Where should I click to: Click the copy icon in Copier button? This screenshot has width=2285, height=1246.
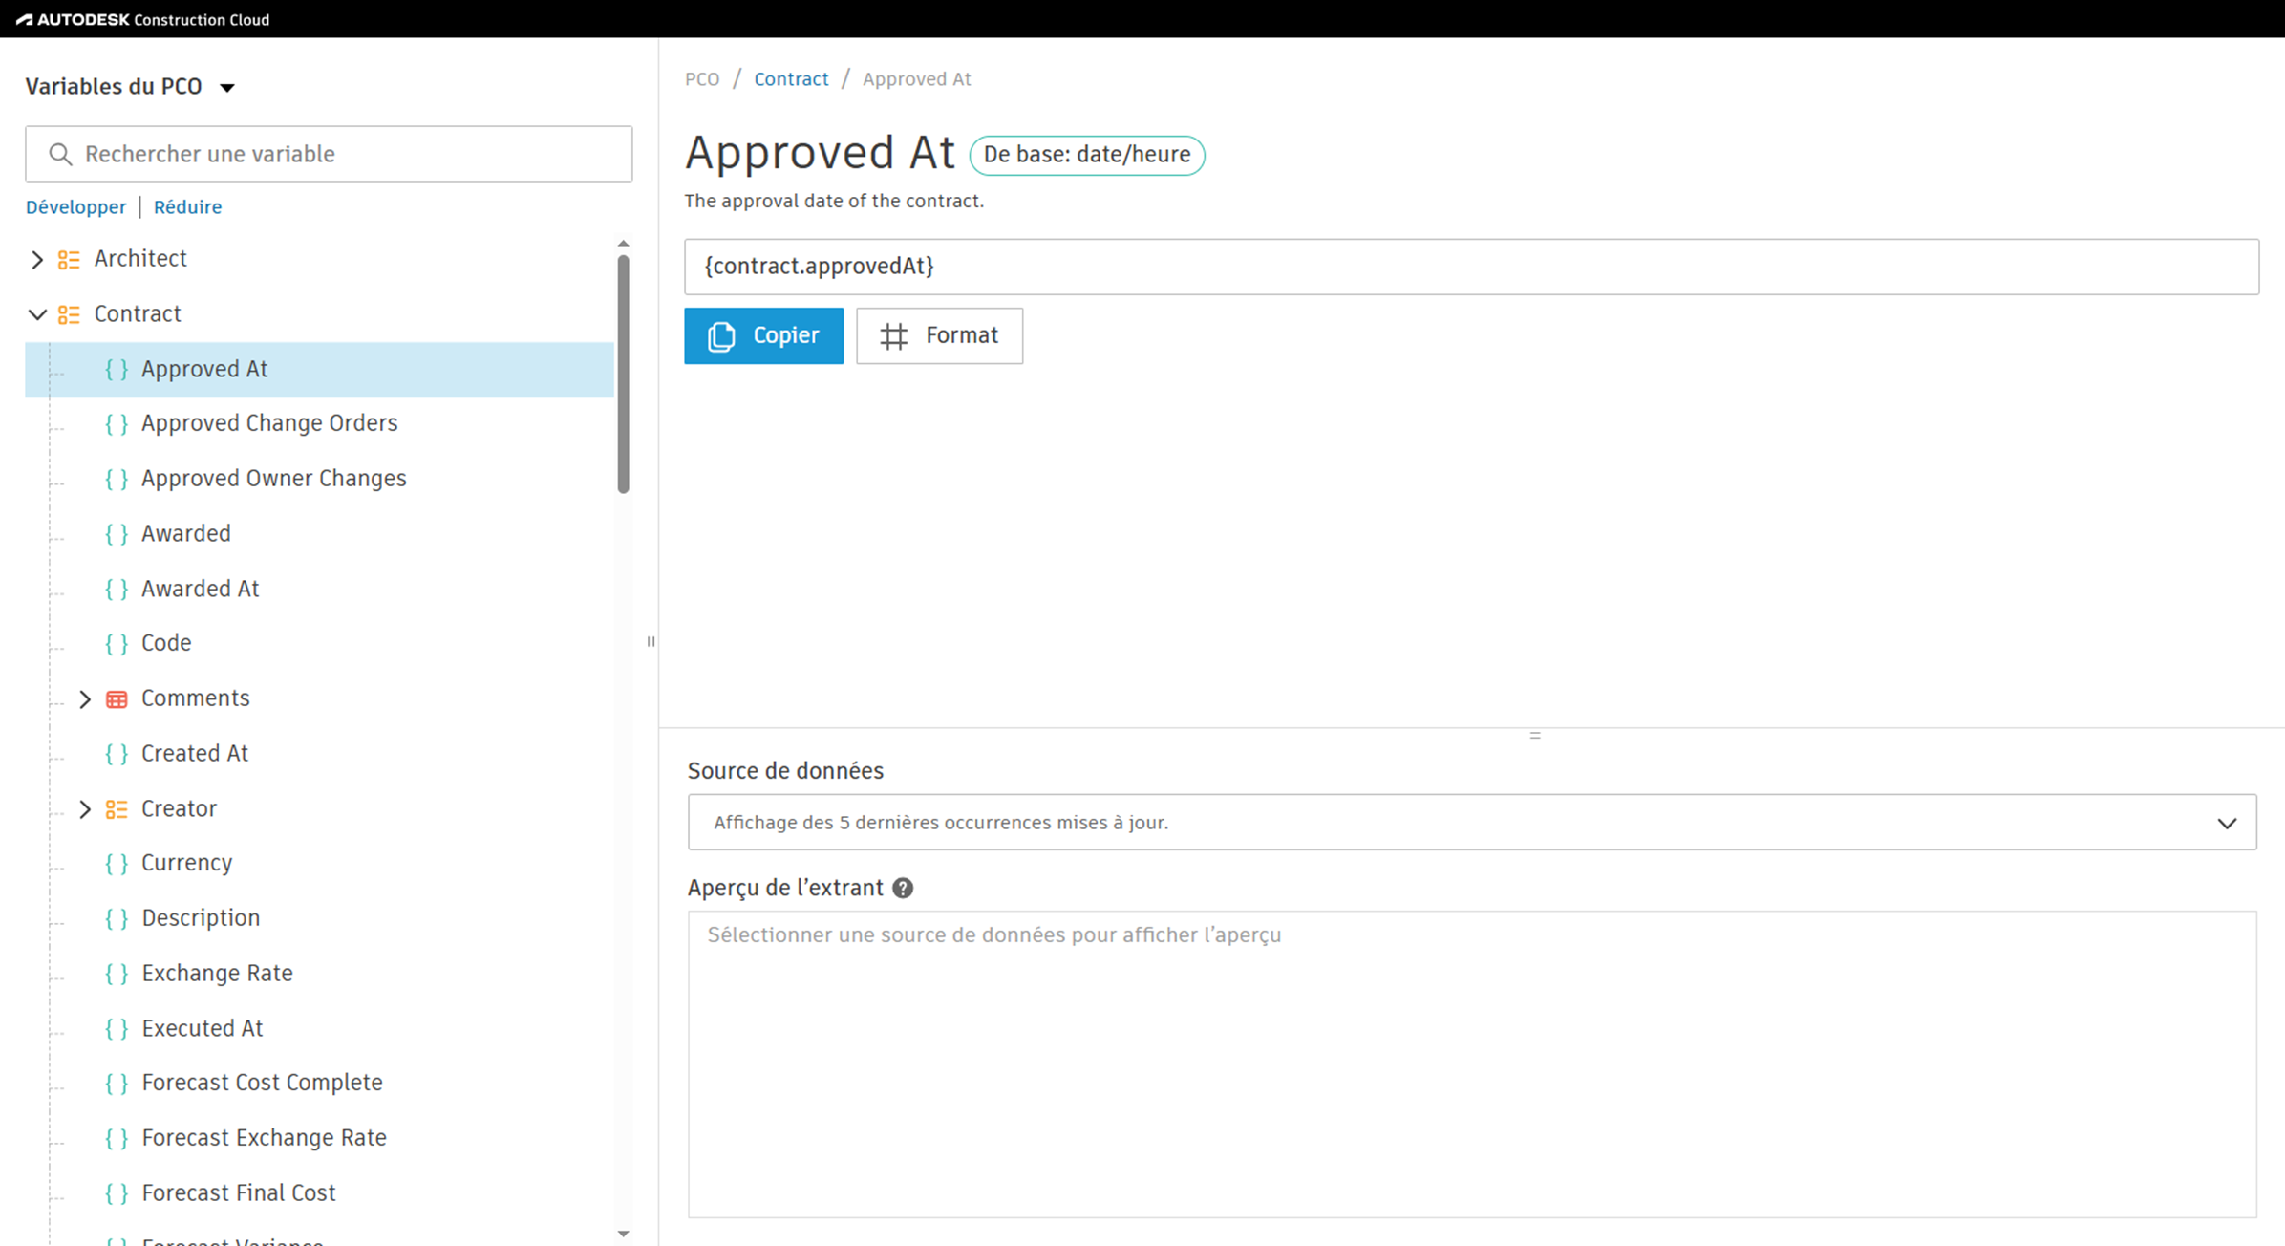(x=721, y=336)
